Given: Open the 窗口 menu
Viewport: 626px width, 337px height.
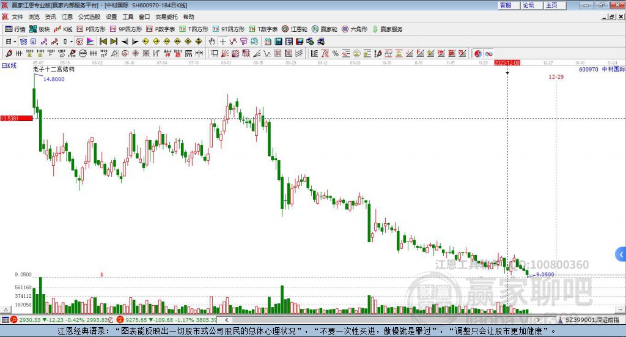Looking at the screenshot, I should tap(144, 17).
